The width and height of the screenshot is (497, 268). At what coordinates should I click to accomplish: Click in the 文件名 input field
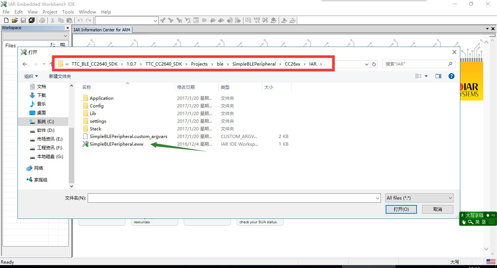[231, 198]
